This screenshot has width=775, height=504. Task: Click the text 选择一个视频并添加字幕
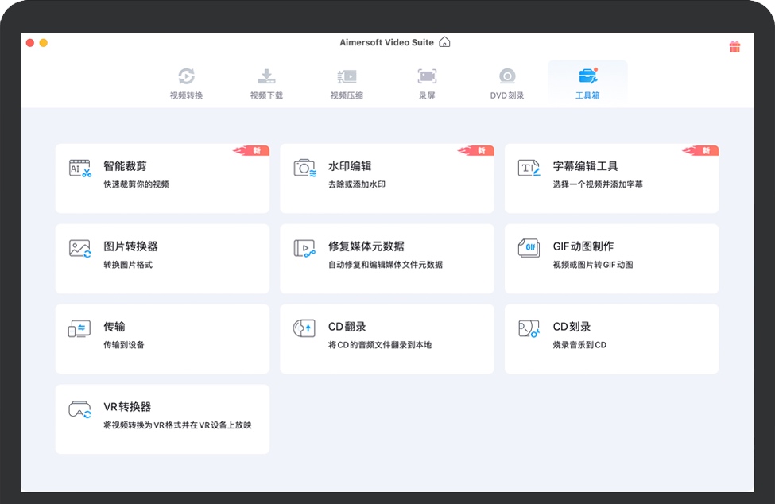click(598, 184)
